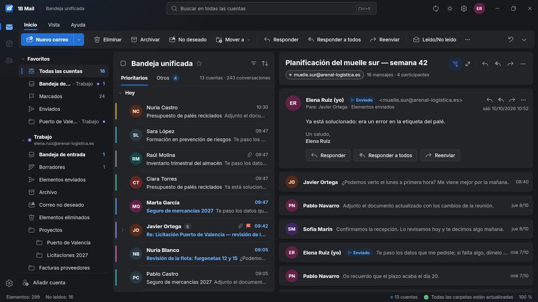The height and width of the screenshot is (302, 538).
Task: Select the Otros tab
Action: coord(167,78)
